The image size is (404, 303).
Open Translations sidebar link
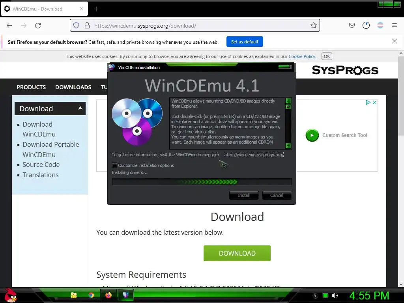41,175
